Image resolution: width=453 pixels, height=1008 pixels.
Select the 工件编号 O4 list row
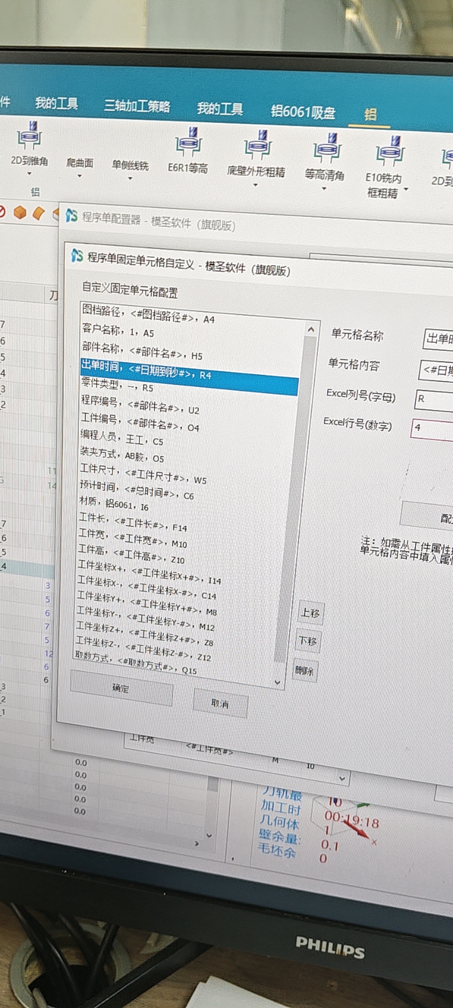[140, 422]
